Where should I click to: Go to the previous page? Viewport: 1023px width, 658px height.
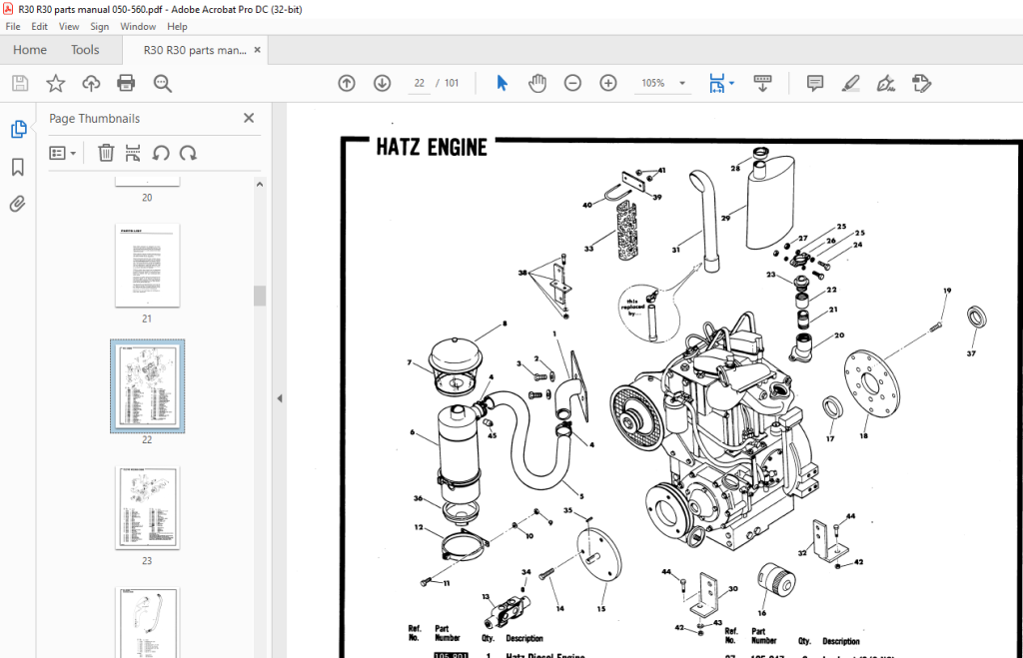coord(347,83)
